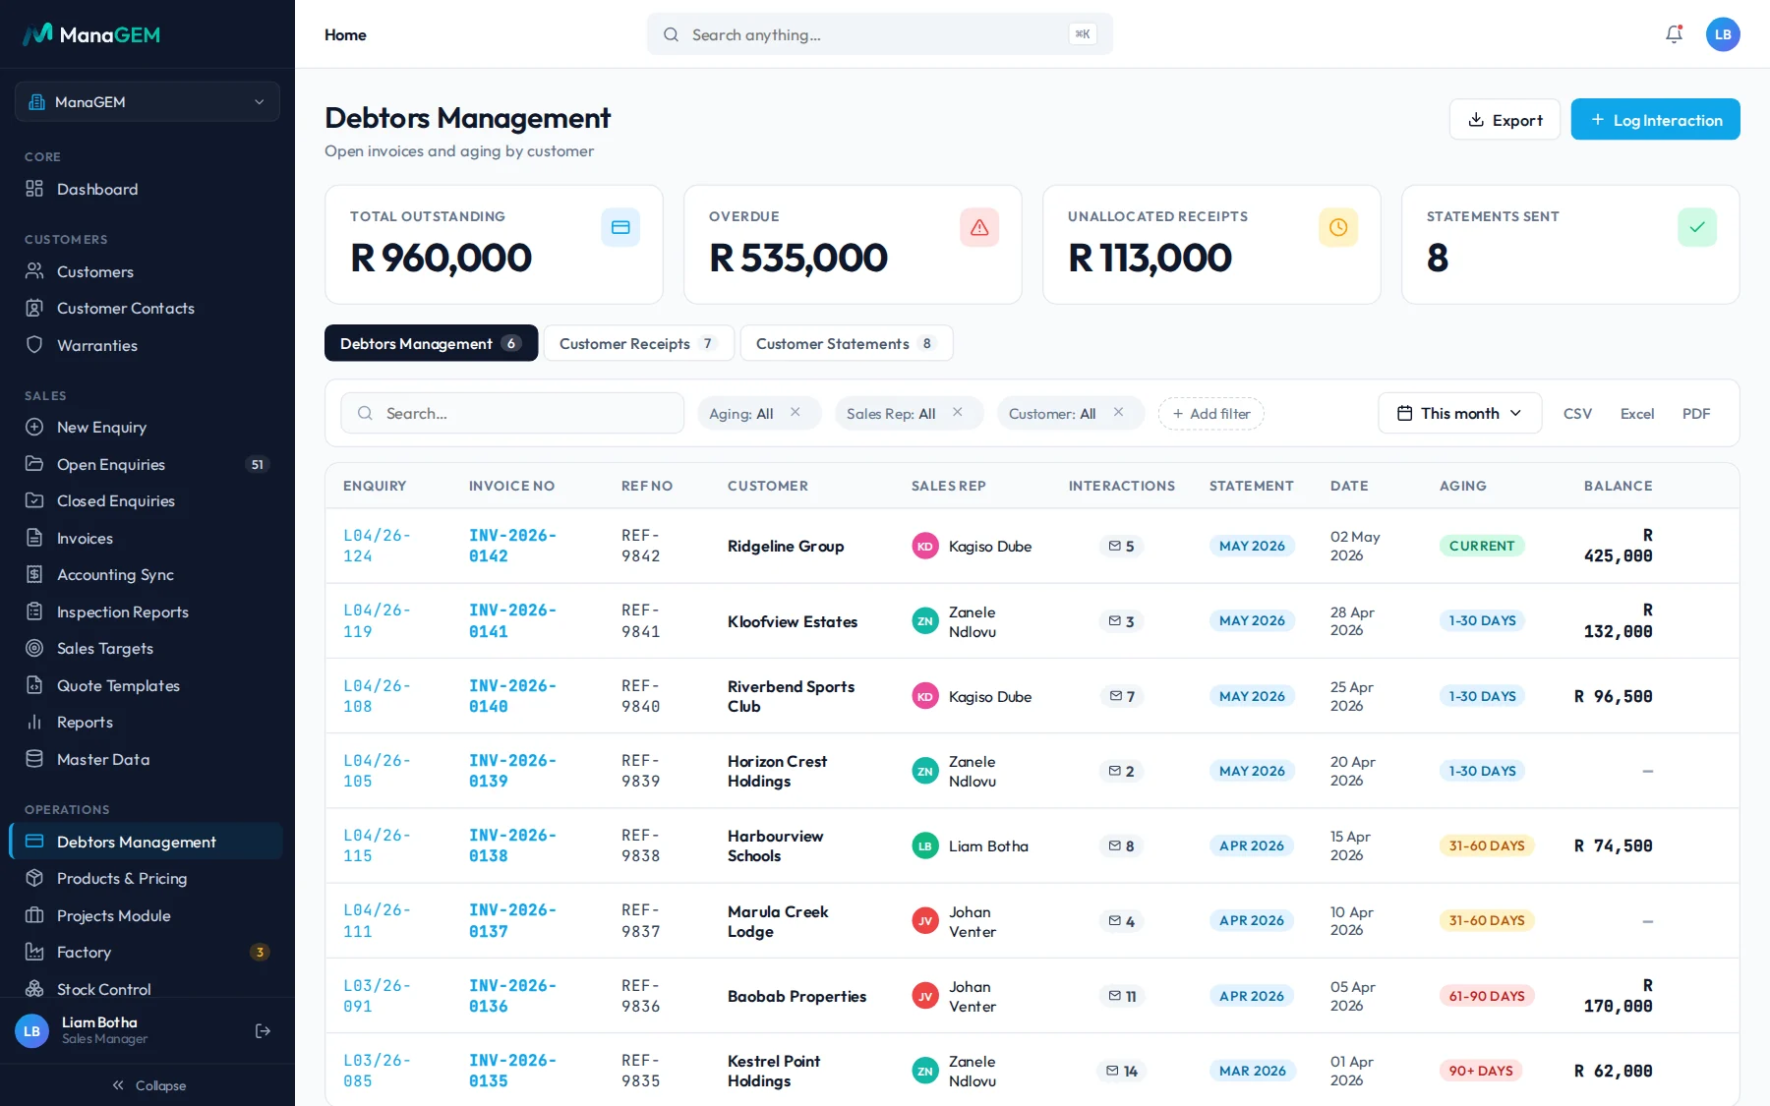Click the table Search field
1770x1106 pixels.
512,413
